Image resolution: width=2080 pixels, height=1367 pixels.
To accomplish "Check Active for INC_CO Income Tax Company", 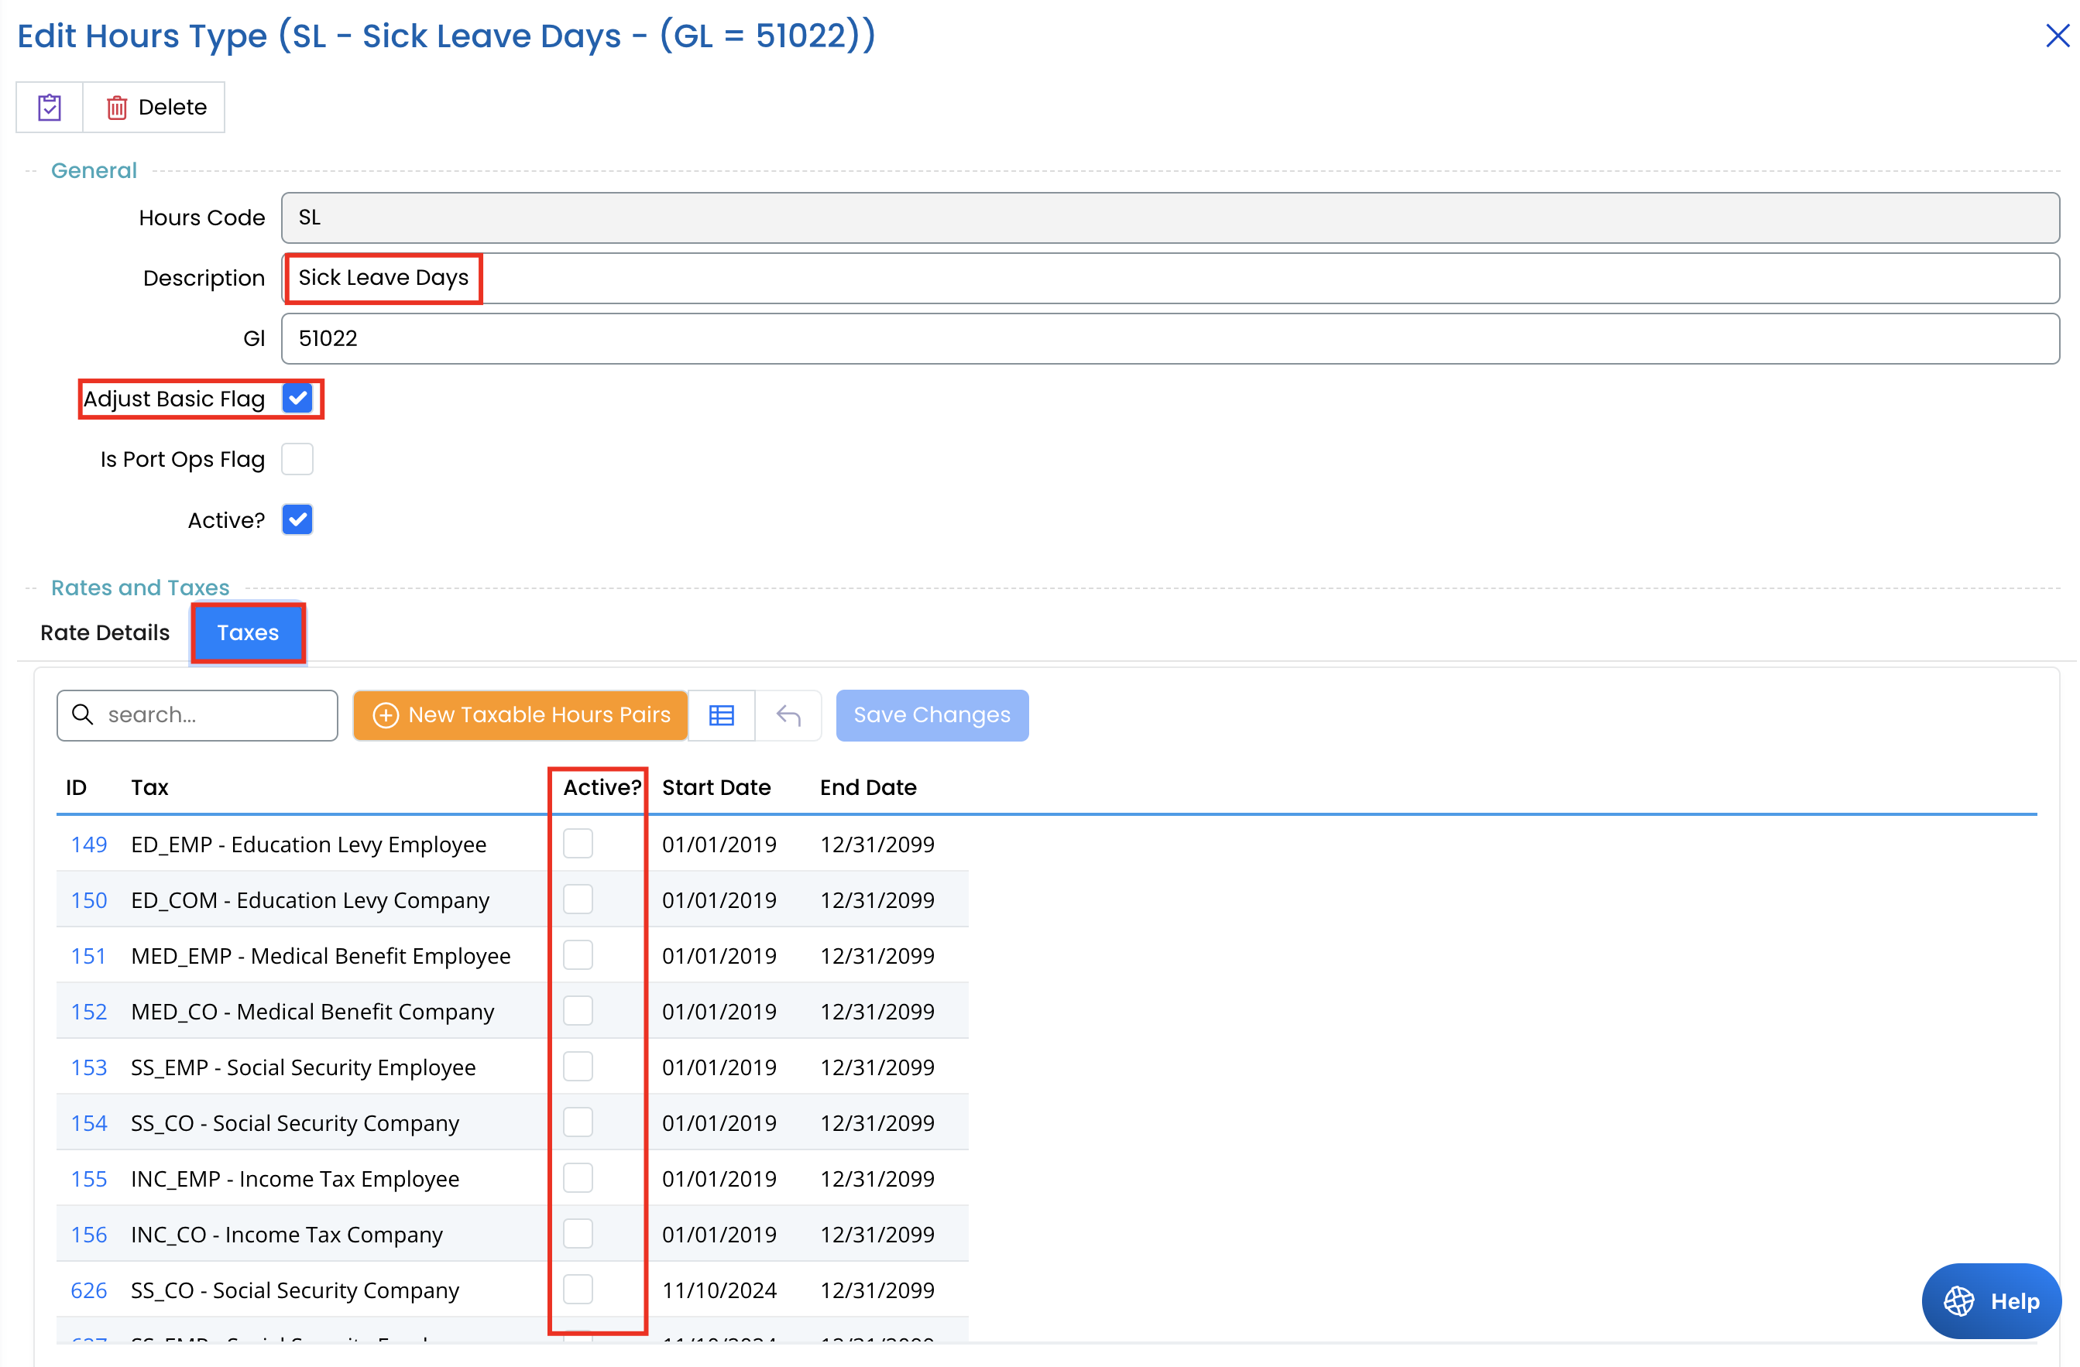I will [578, 1234].
